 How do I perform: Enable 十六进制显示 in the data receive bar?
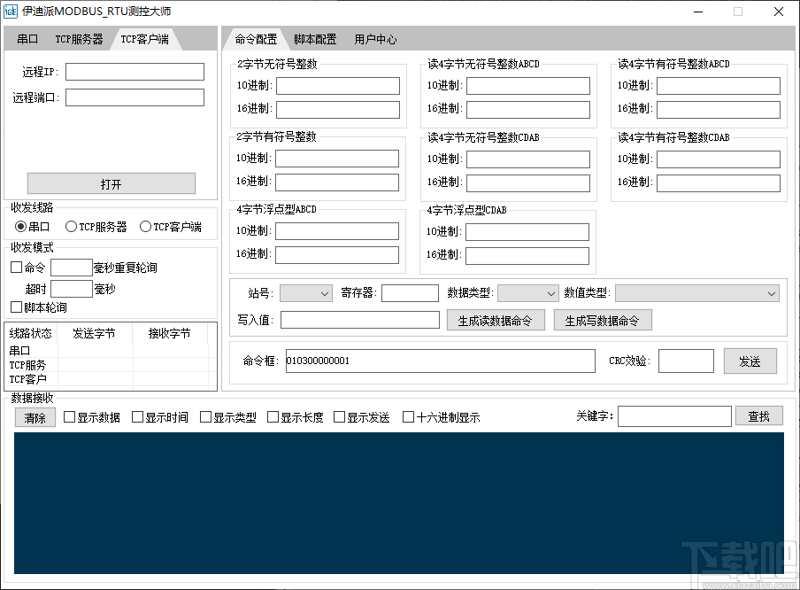408,416
